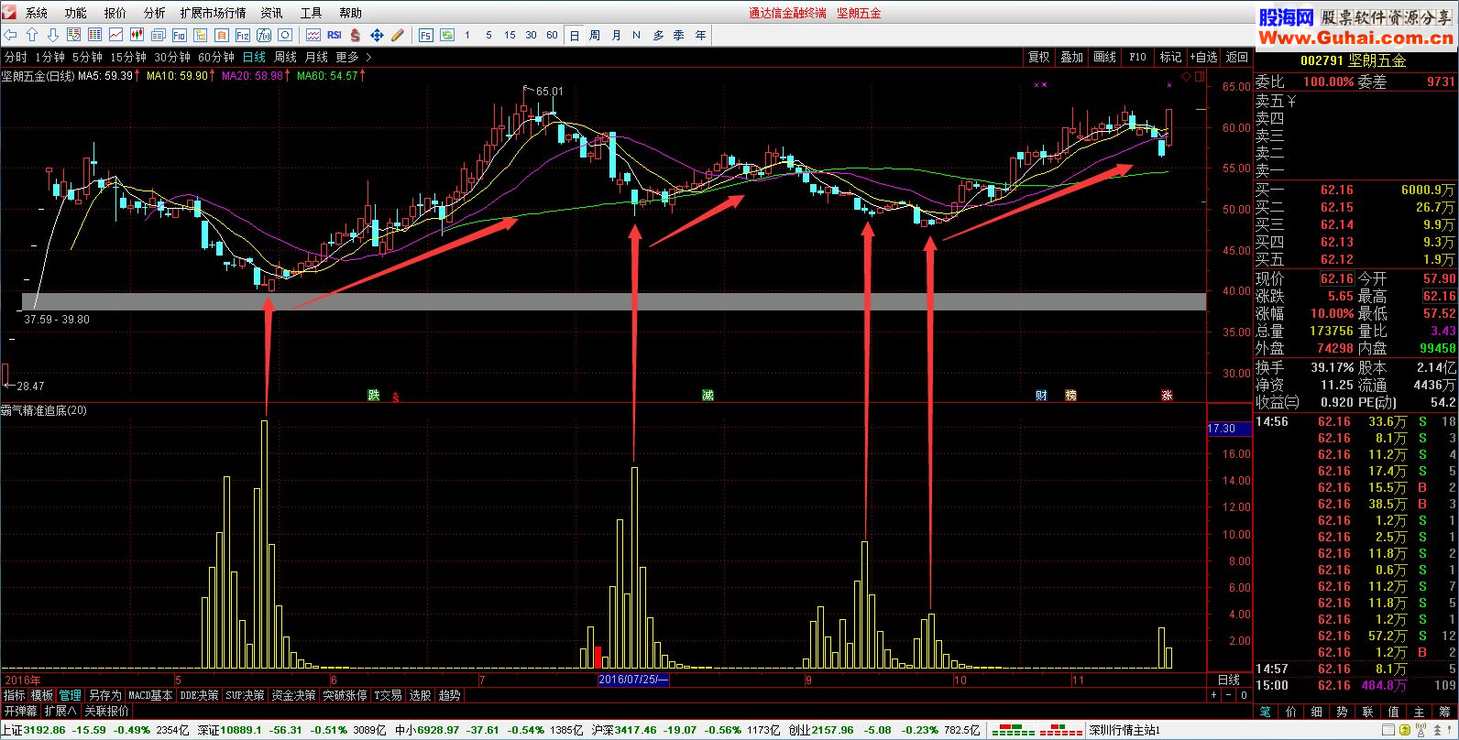Screen dimensions: 1459x740
Task: Click the F12 toolbar icon
Action: [x=243, y=35]
